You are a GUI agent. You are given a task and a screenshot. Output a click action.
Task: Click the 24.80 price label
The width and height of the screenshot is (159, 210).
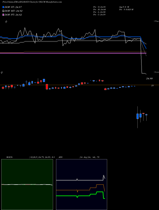coord(149,79)
